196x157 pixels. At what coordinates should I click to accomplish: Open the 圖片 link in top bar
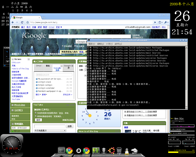(x=23, y=27)
